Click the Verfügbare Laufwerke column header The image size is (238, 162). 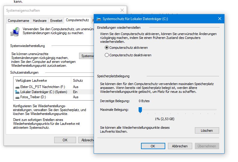tap(42, 81)
